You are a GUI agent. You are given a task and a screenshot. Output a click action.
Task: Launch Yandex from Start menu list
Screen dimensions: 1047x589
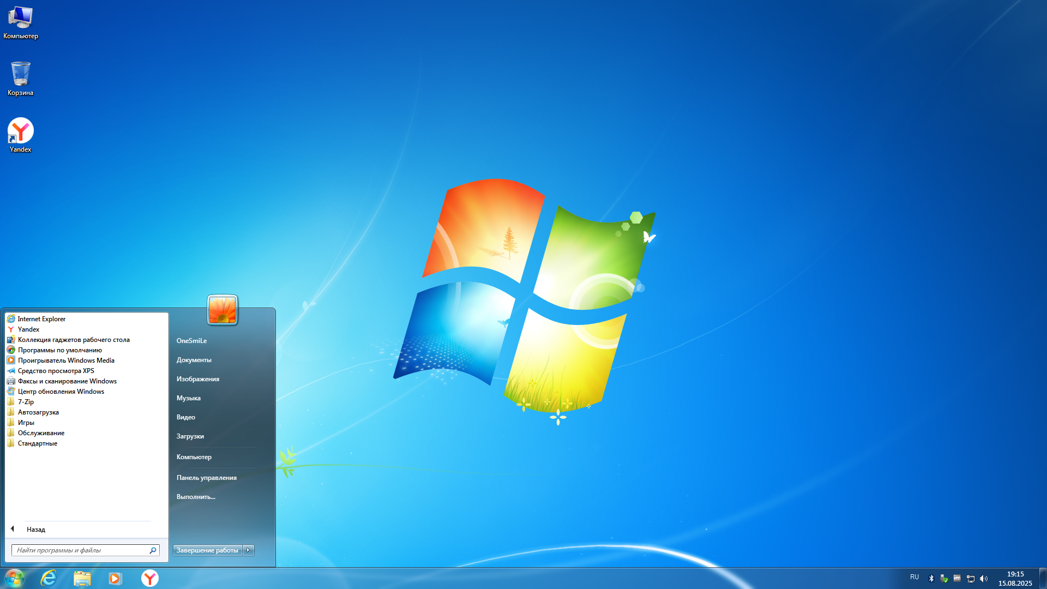click(87, 329)
